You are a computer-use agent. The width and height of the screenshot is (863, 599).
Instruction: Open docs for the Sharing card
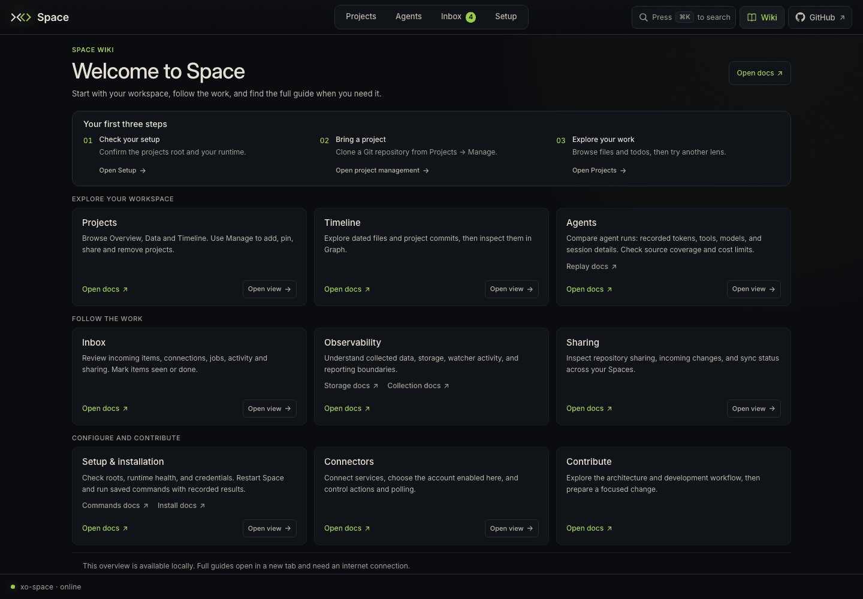(x=589, y=409)
